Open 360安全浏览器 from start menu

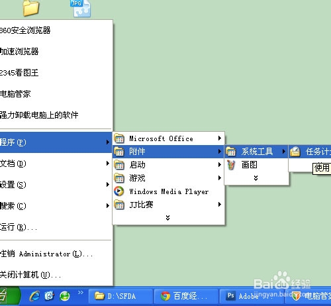(56, 30)
